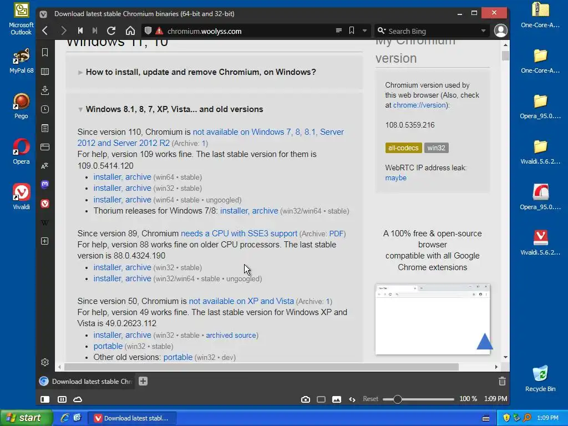The width and height of the screenshot is (568, 426).
Task: Open chrome://version link
Action: [x=419, y=105]
